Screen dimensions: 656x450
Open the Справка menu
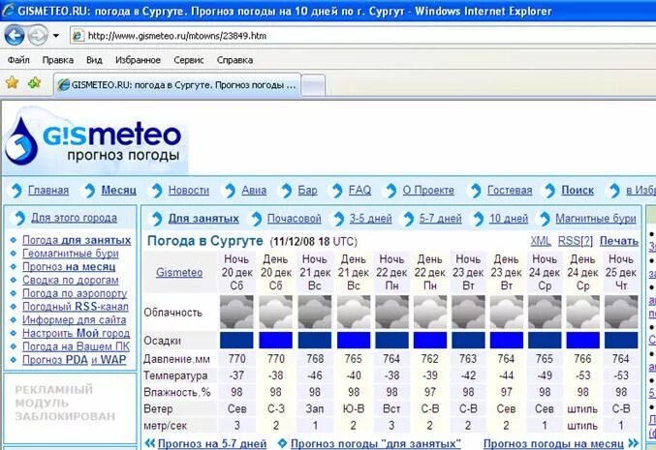(x=234, y=60)
